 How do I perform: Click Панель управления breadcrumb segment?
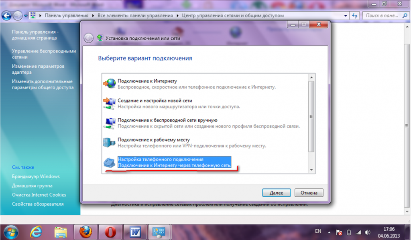(x=66, y=16)
